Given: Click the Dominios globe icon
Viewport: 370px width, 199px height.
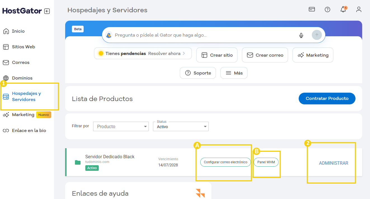Looking at the screenshot, I should (6, 78).
